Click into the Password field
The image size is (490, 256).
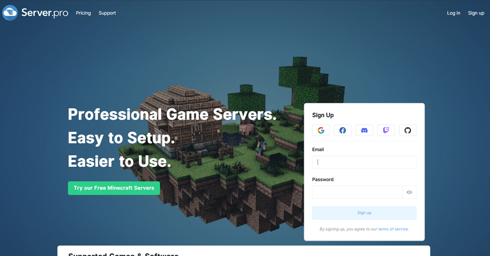[x=357, y=192]
